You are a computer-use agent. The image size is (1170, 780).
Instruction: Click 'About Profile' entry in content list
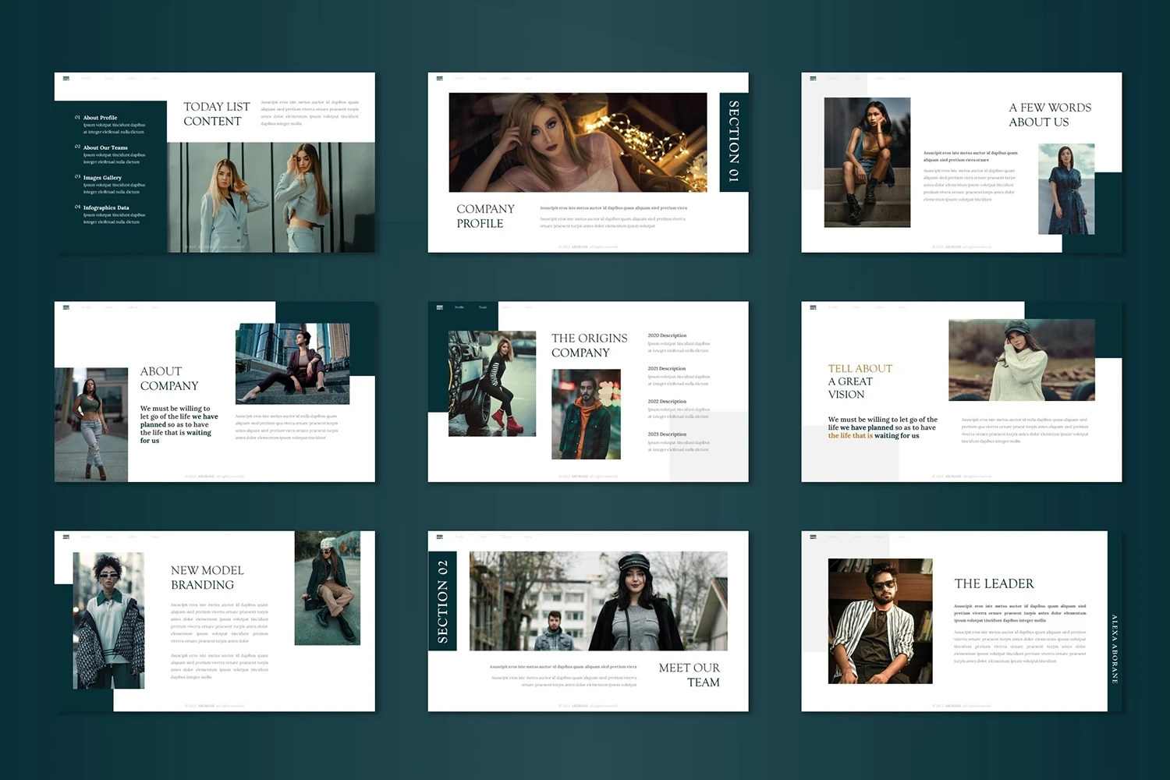[100, 118]
